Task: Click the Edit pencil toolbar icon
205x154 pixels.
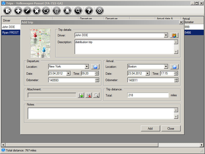Action: coord(27,11)
